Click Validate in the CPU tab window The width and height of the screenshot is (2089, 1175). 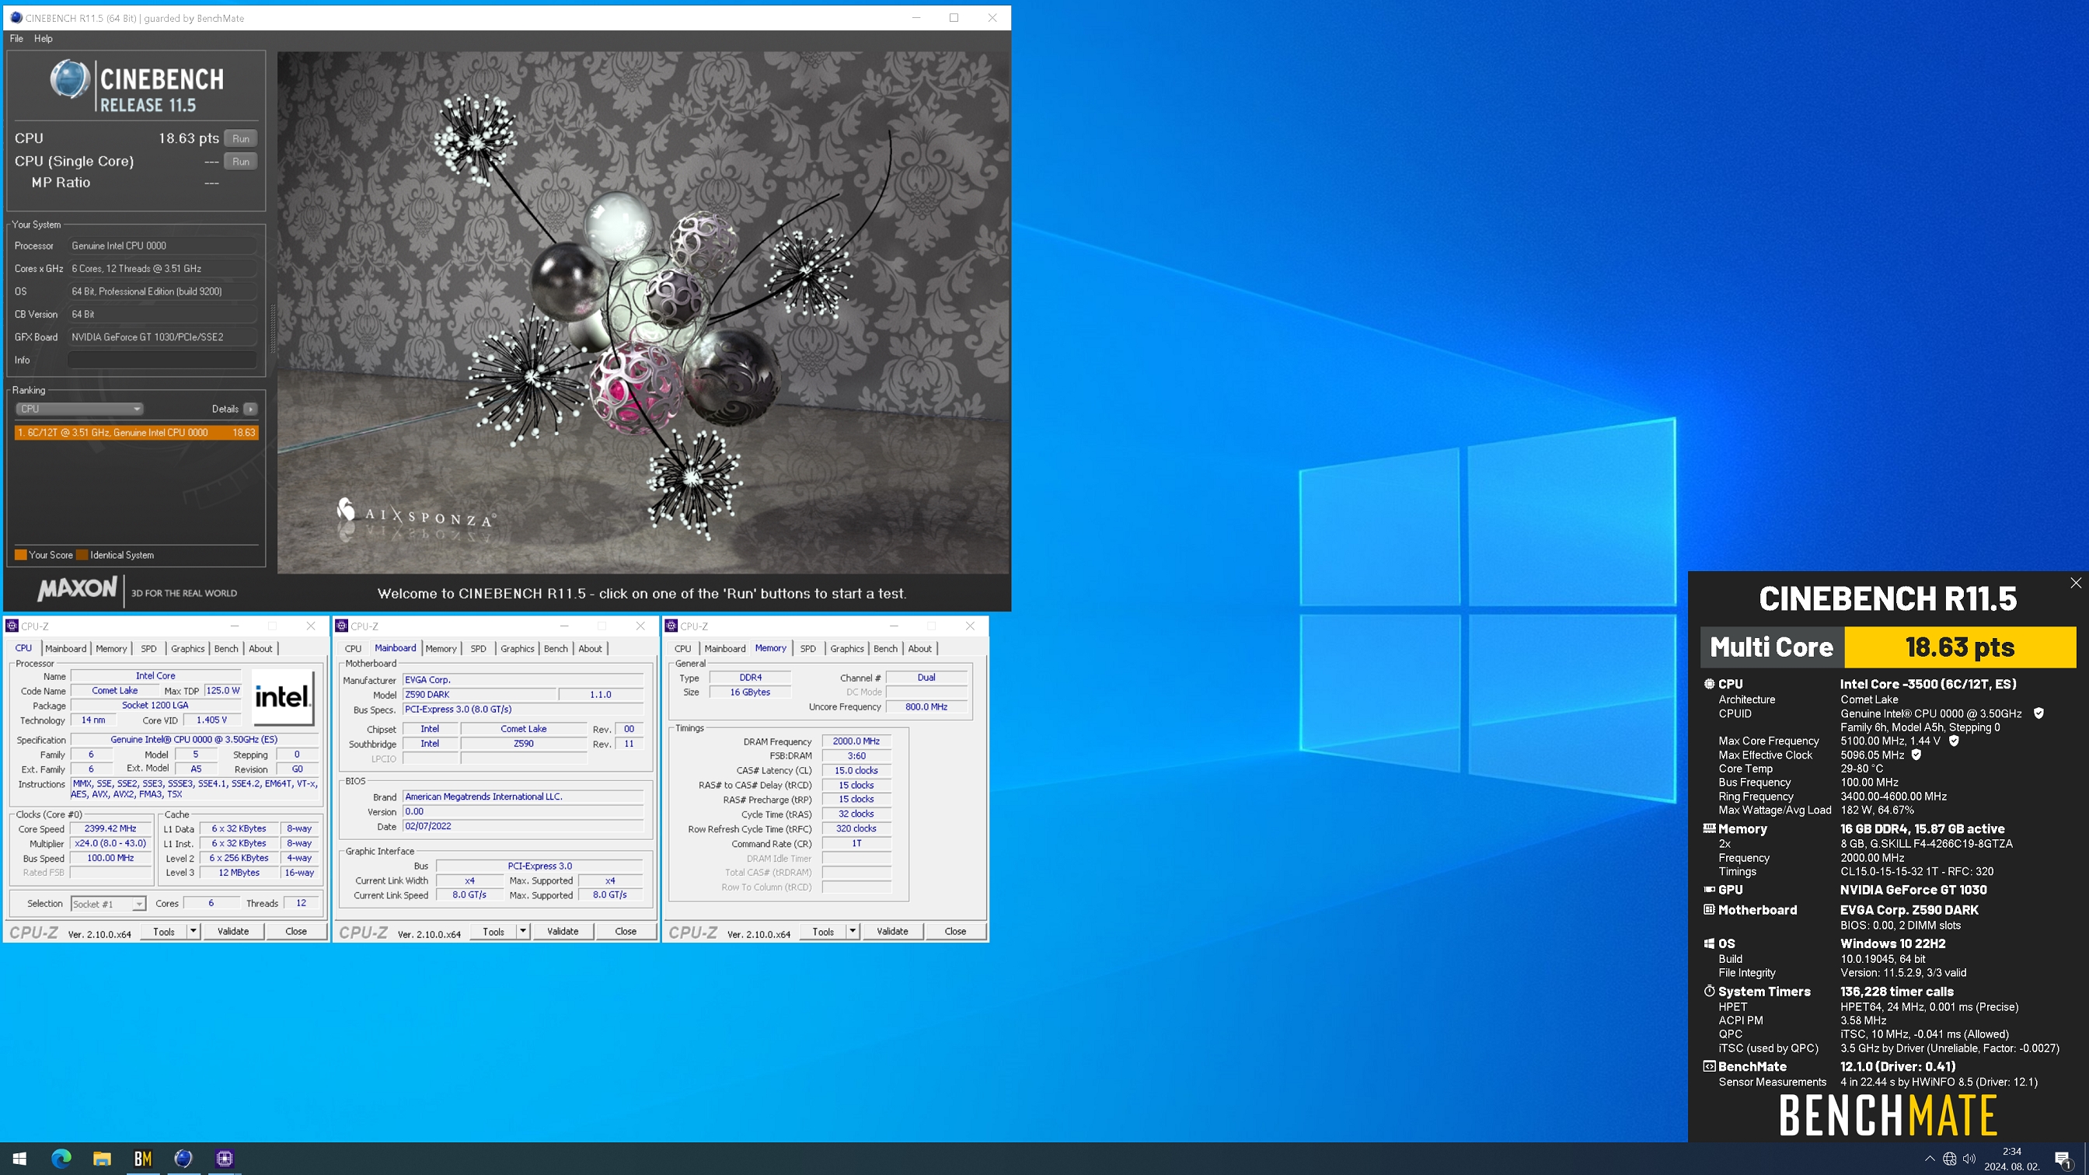[x=232, y=931]
